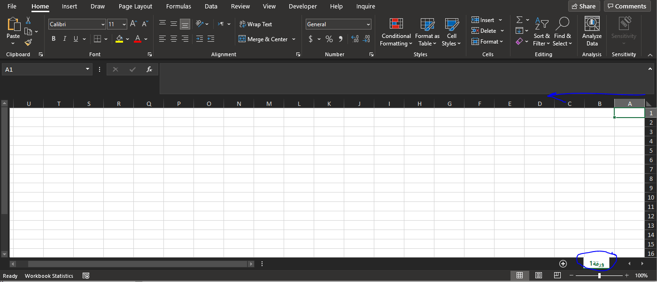The image size is (657, 282).
Task: Decrease font size with small A
Action: point(145,24)
